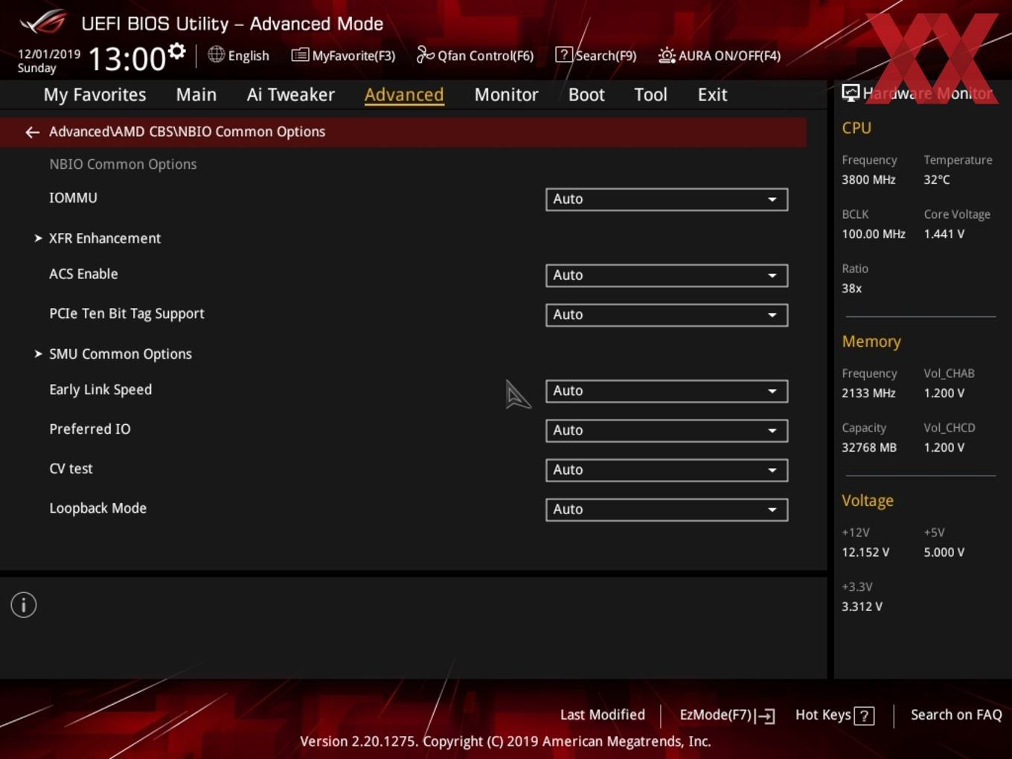Click the Loopback Mode label
This screenshot has width=1012, height=759.
tap(97, 508)
